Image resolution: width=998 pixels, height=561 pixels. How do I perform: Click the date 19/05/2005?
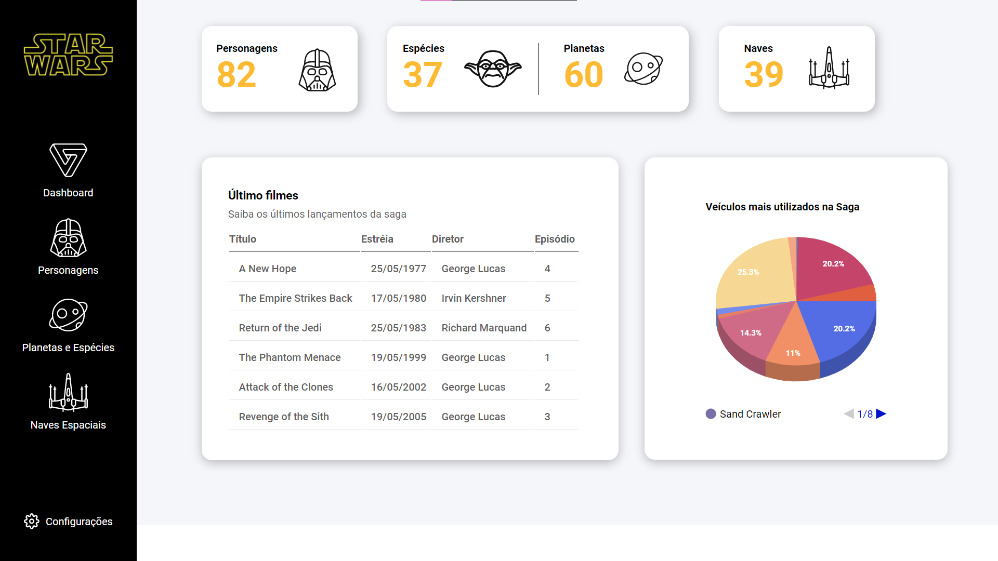point(399,417)
